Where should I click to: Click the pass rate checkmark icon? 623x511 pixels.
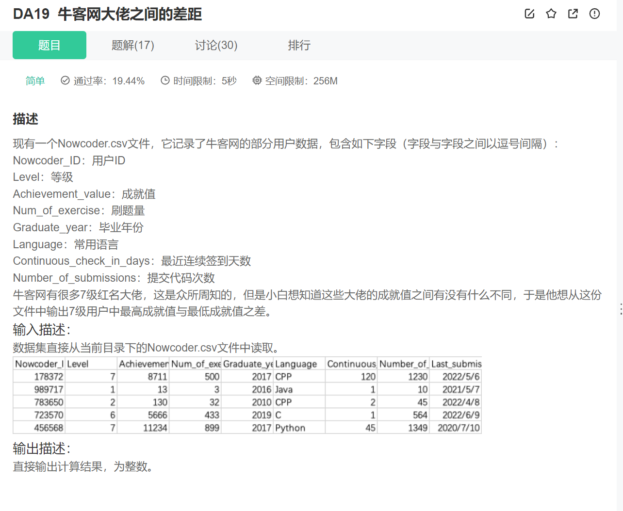coord(65,80)
